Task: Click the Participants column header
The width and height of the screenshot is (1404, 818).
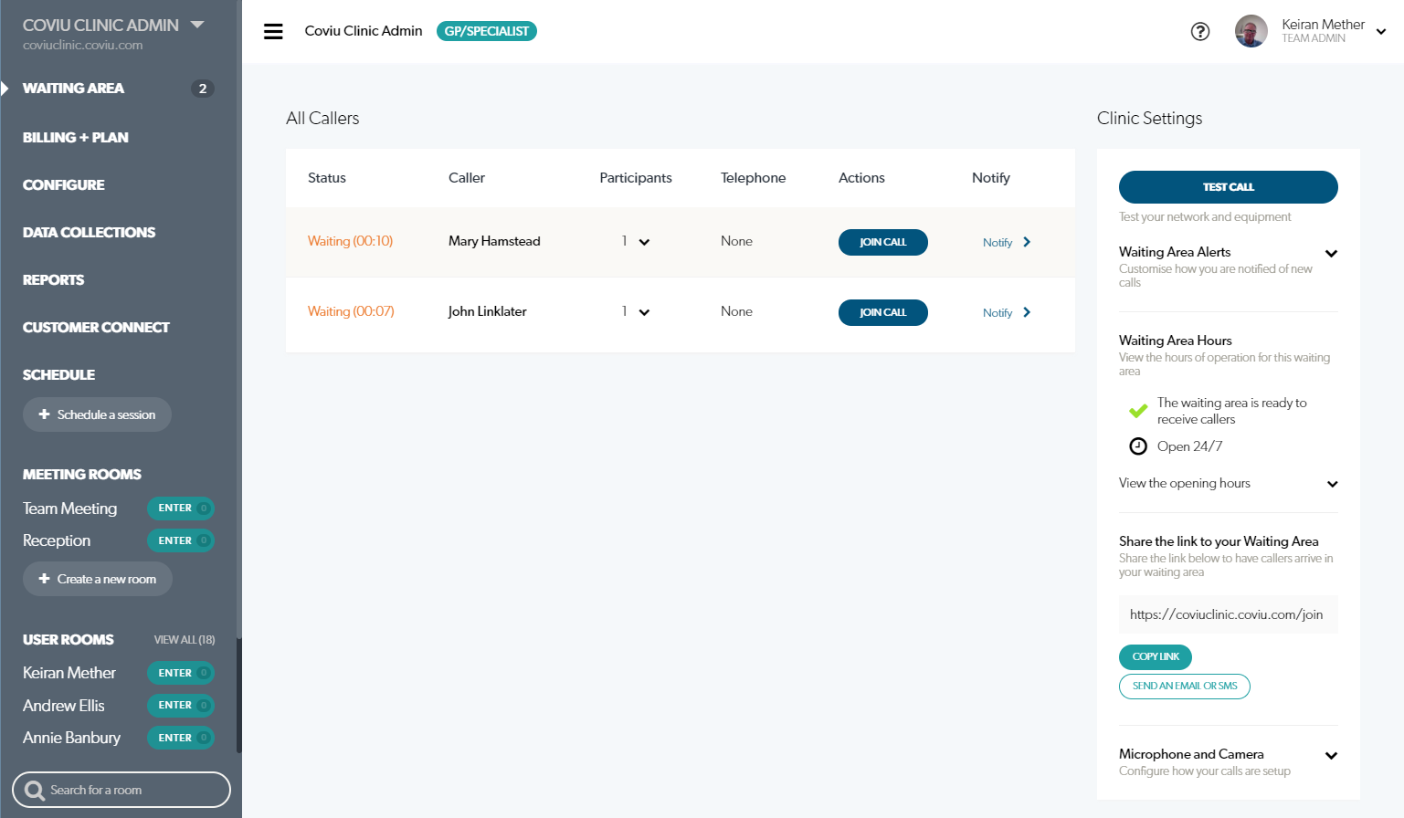Action: (x=636, y=178)
